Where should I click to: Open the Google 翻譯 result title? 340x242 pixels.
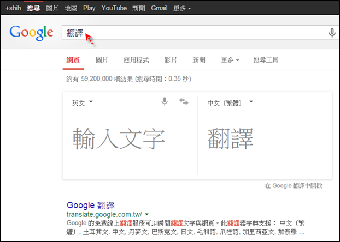coord(91,205)
